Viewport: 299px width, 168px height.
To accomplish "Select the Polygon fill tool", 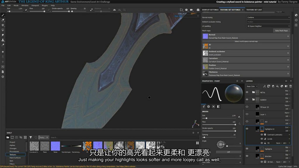I will pyautogui.click(x=3, y=30).
